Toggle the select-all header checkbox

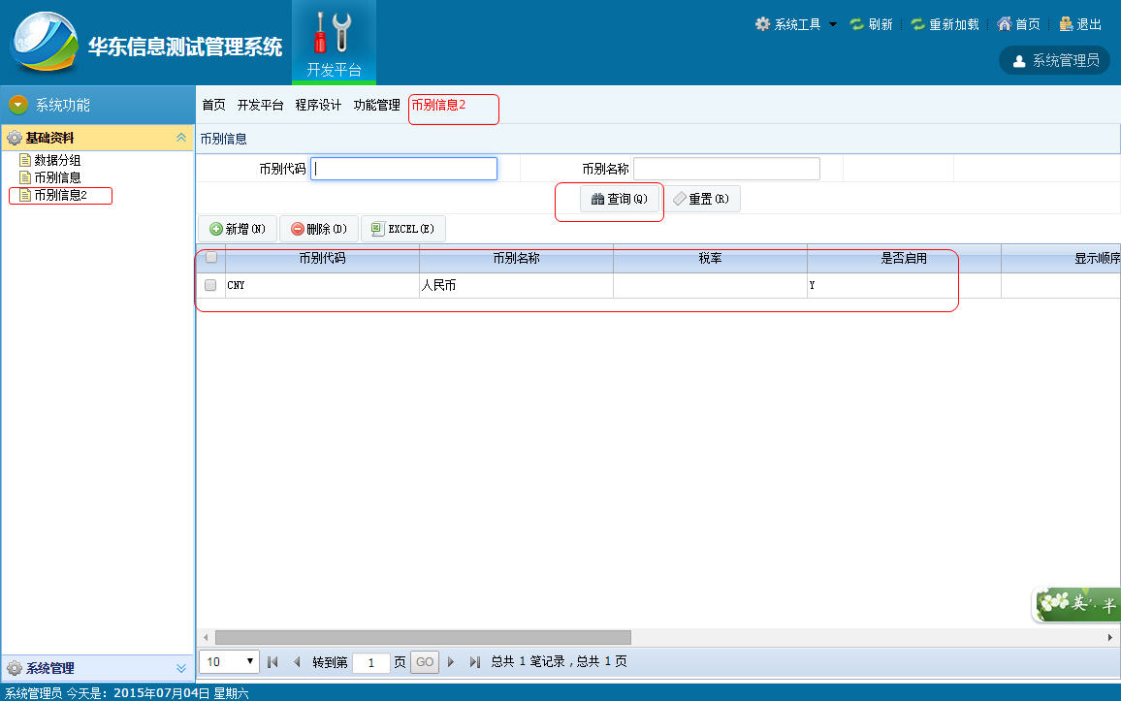pyautogui.click(x=210, y=257)
